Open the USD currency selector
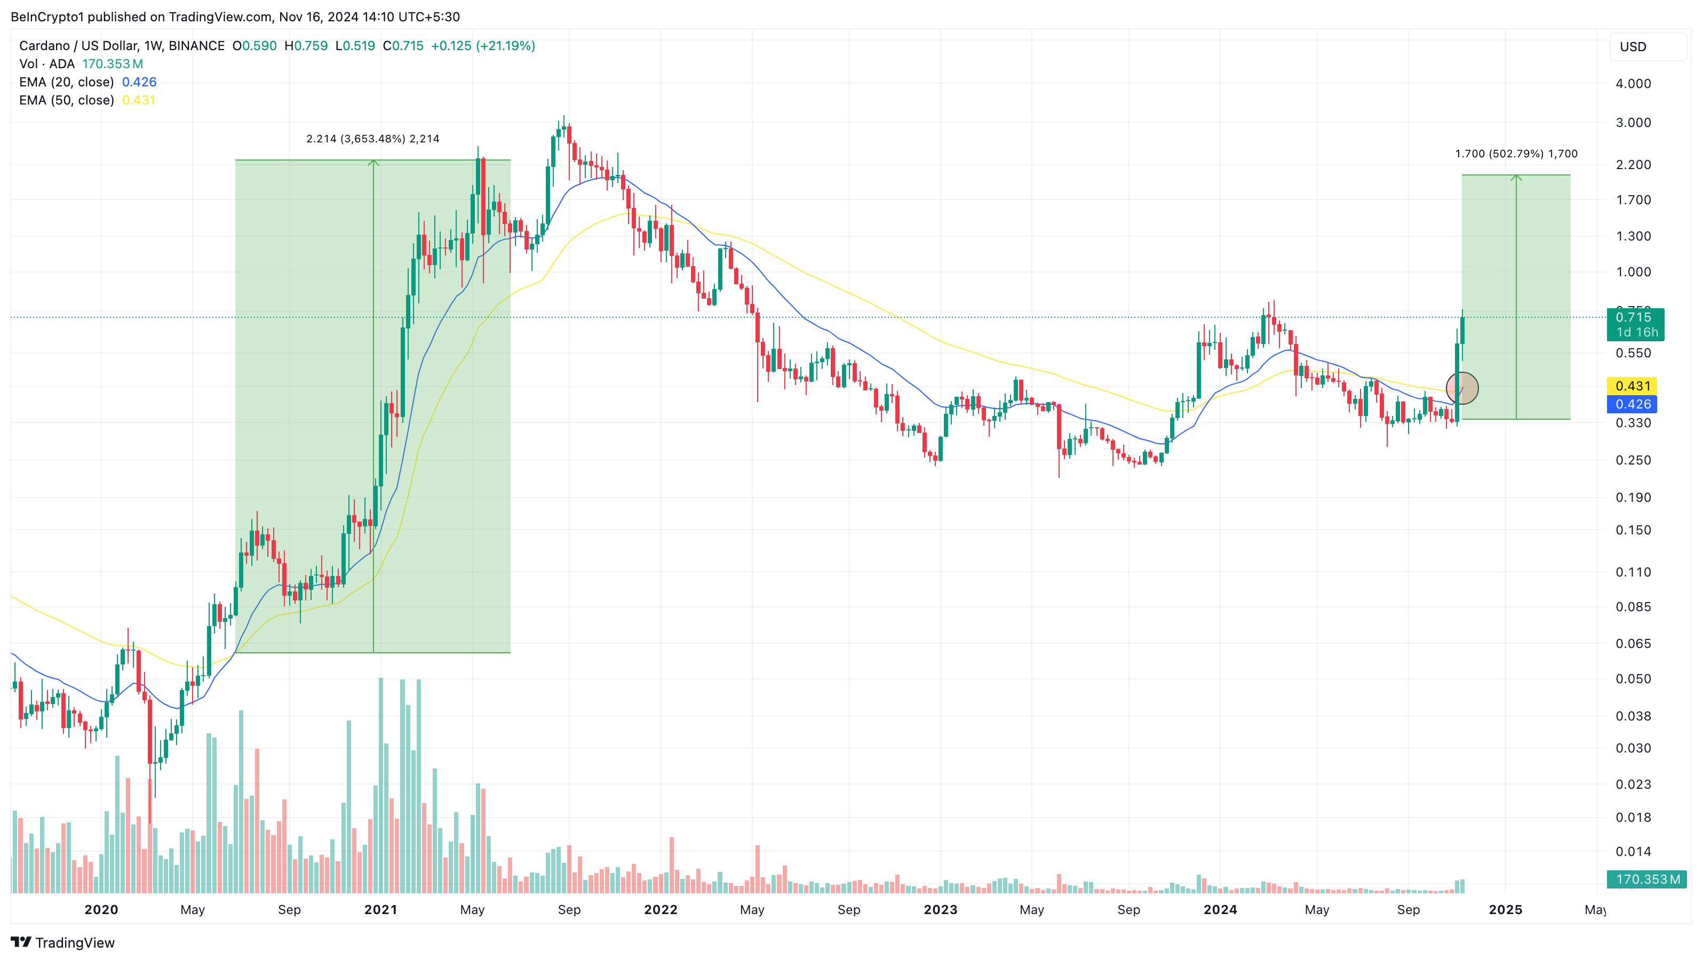 click(x=1647, y=47)
